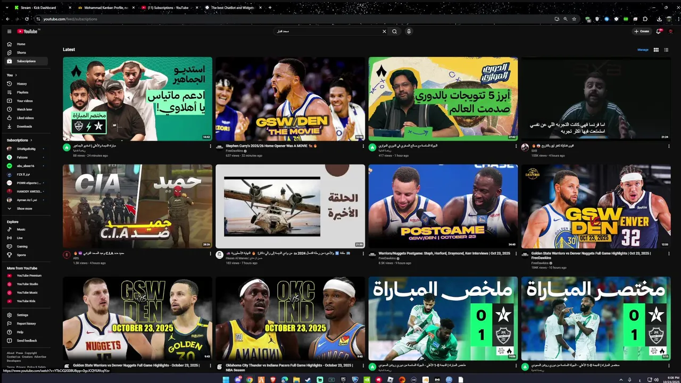Reload the current page
The image size is (681, 383).
point(27,19)
